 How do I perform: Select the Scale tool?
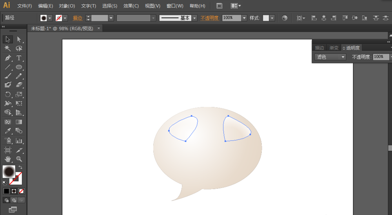19,95
